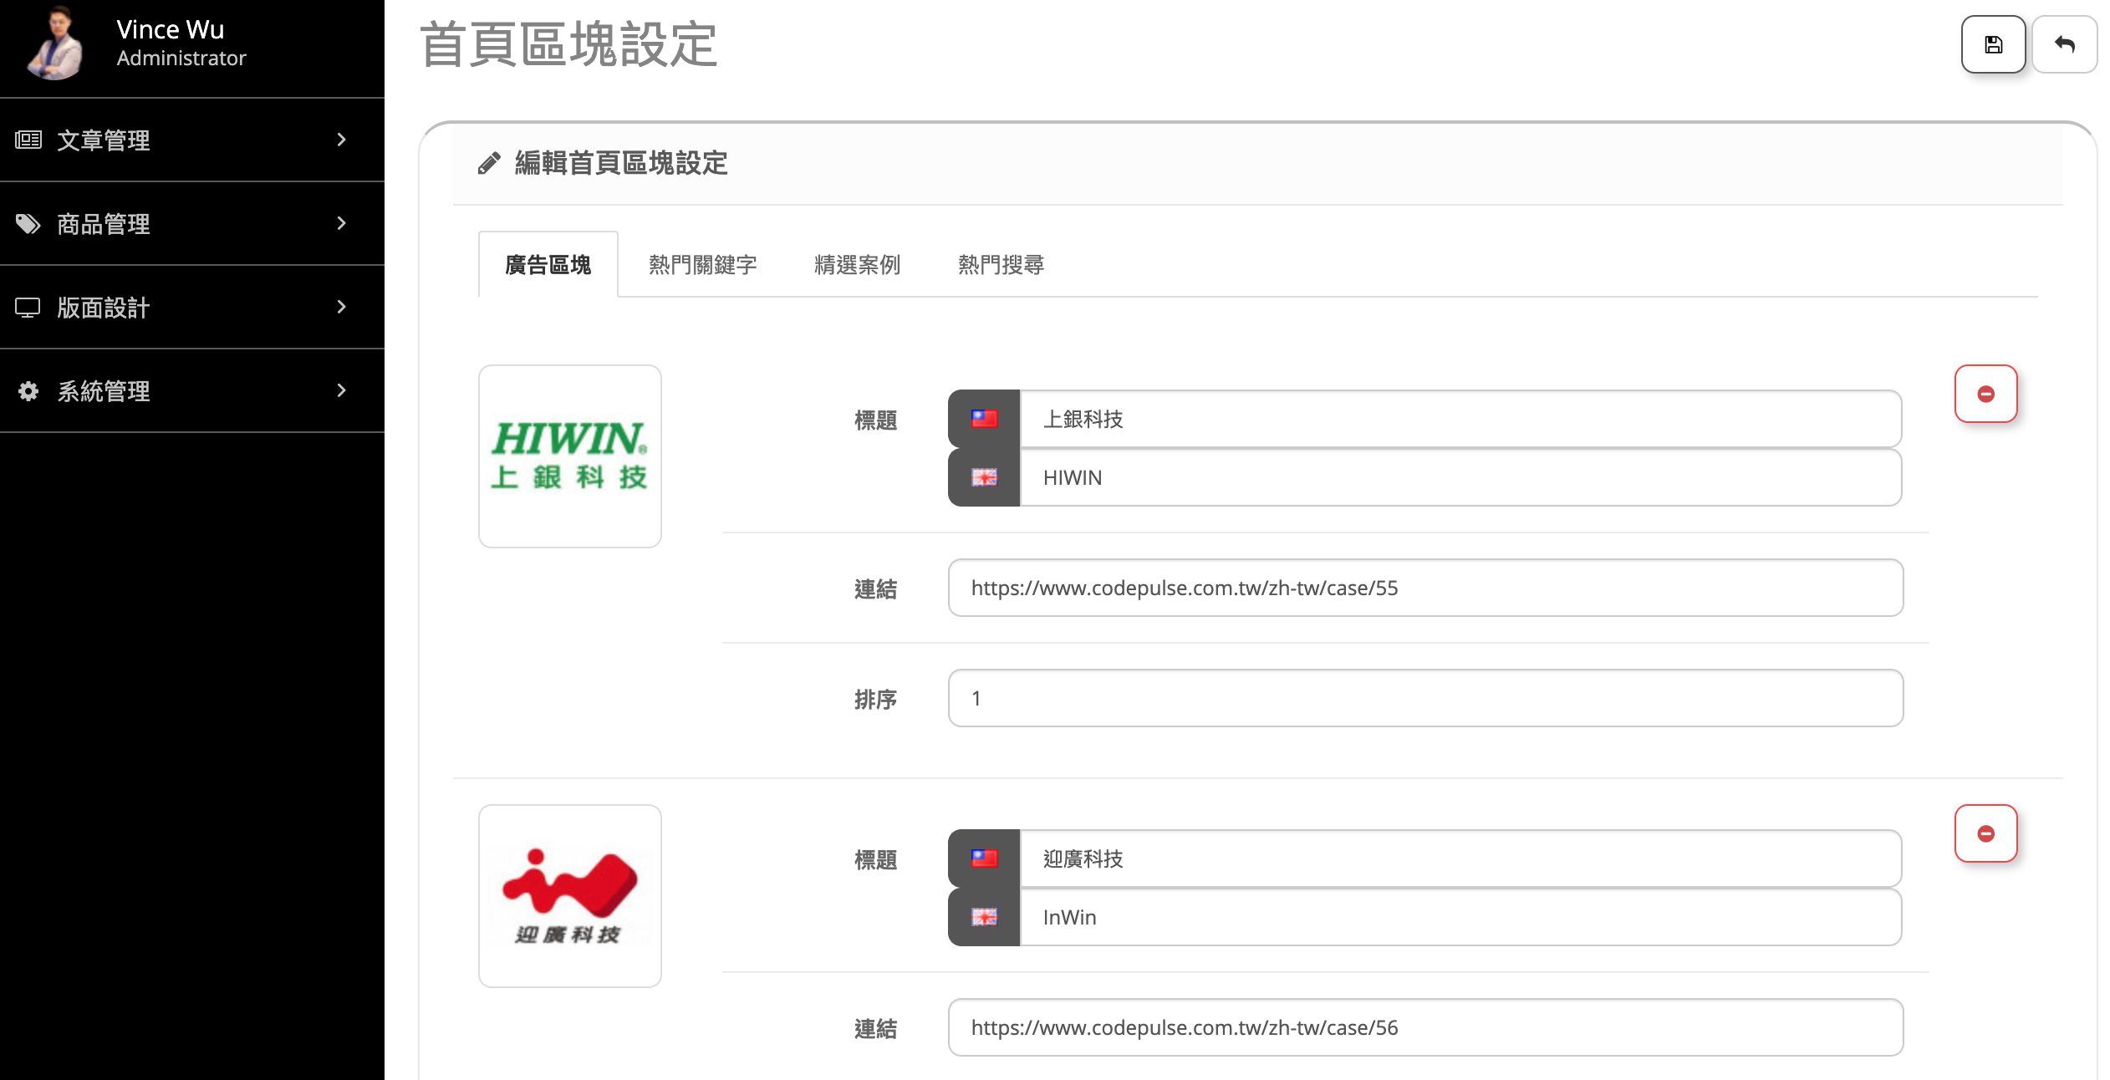
Task: Click the 連結 label beside the case/56 link
Action: (x=875, y=1029)
